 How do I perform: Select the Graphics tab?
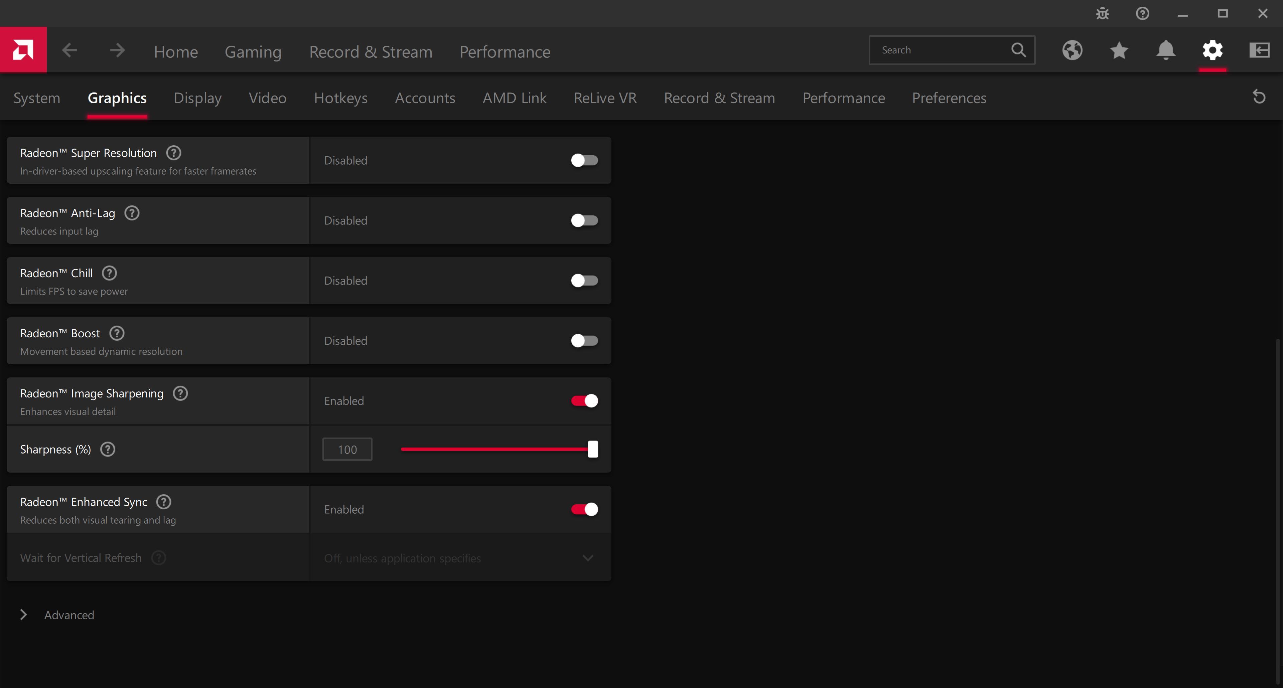pos(117,98)
